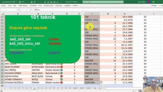
Task: Switch to the Ekle ribbon tab
Action: point(15,6)
